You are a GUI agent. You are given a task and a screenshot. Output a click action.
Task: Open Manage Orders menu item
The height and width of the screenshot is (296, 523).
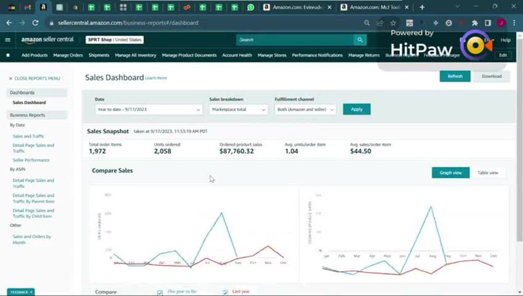68,55
